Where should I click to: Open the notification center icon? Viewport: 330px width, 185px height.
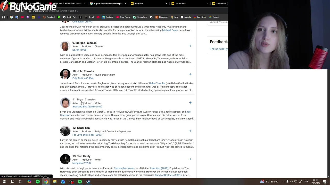[325, 182]
